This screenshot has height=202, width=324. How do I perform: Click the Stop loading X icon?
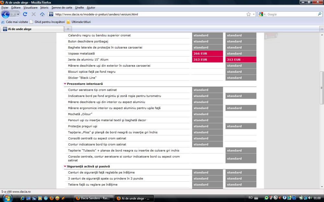pos(33,14)
